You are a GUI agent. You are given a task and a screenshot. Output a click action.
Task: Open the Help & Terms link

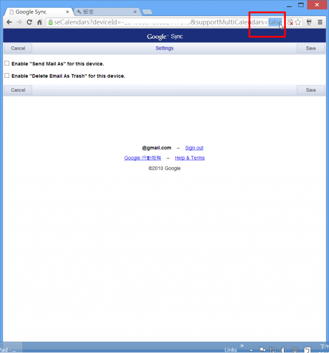pos(190,158)
